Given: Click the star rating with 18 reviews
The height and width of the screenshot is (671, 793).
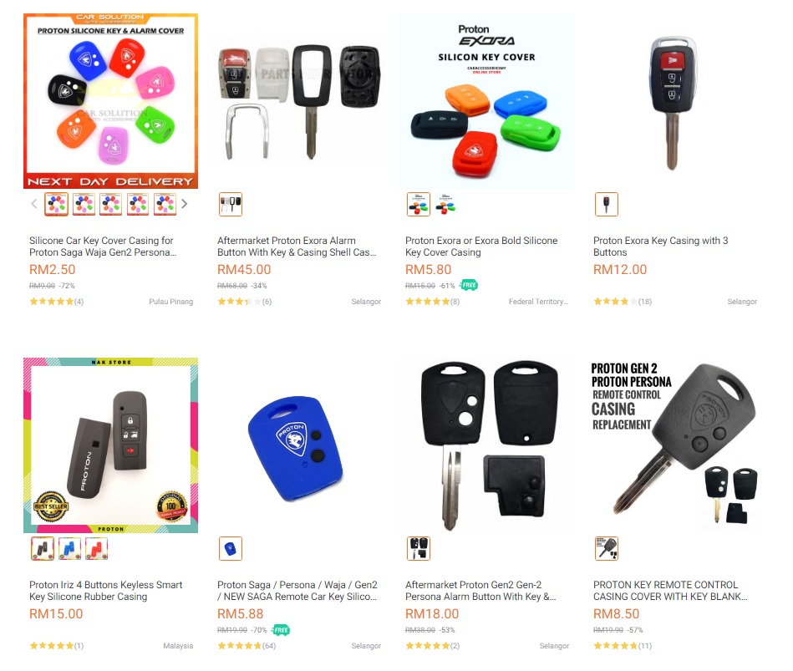Looking at the screenshot, I should [x=622, y=302].
